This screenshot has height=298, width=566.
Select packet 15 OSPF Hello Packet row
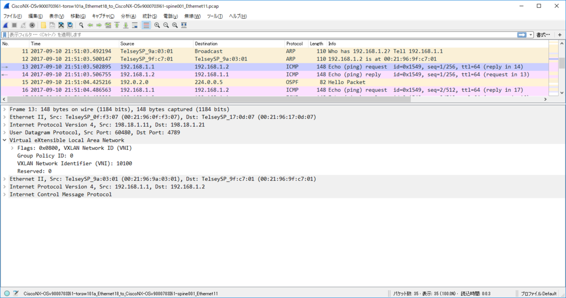(x=274, y=82)
